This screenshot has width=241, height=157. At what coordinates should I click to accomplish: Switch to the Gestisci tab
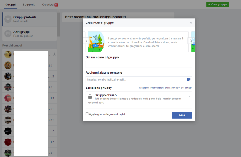tap(48, 5)
